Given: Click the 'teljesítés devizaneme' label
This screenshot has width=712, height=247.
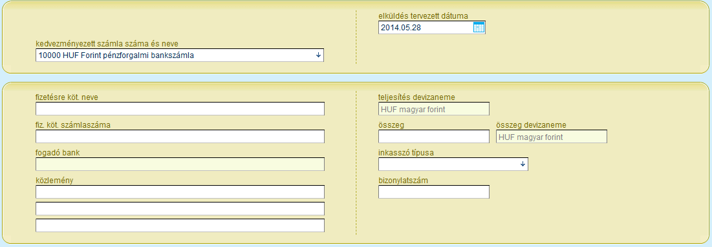Looking at the screenshot, I should click(x=416, y=97).
